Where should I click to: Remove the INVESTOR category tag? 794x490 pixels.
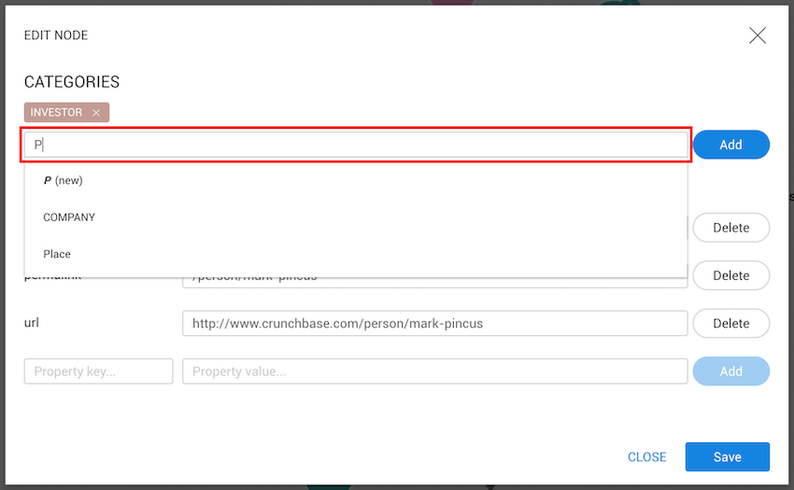pyautogui.click(x=96, y=113)
